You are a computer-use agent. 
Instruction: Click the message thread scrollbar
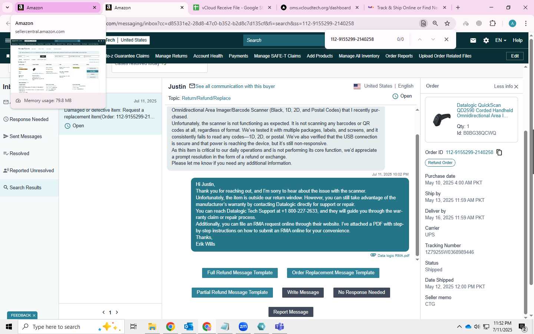tap(417, 195)
